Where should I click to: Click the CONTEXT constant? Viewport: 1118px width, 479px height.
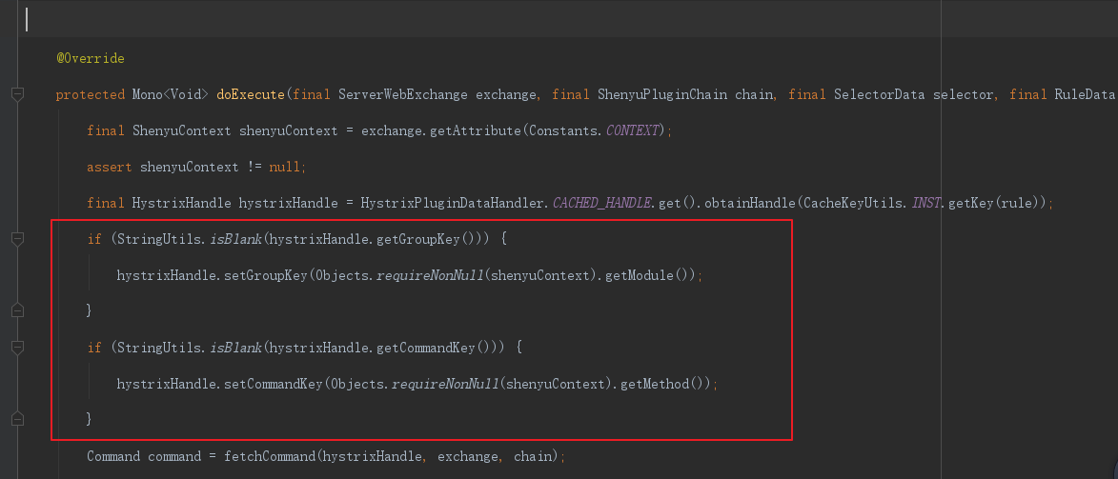(x=633, y=130)
